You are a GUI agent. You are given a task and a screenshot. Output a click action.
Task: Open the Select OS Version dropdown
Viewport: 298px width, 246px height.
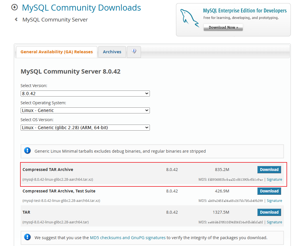click(x=85, y=127)
